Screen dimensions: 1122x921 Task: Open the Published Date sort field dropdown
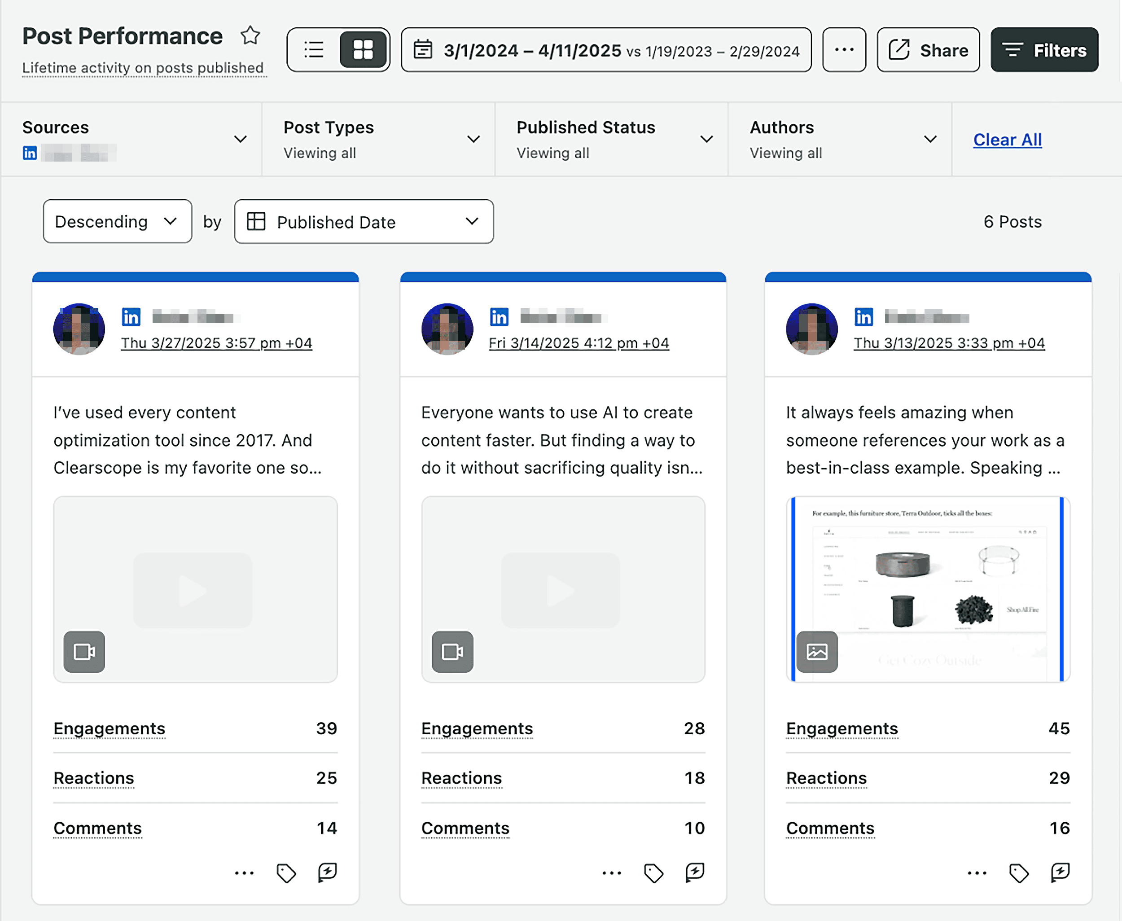(364, 222)
